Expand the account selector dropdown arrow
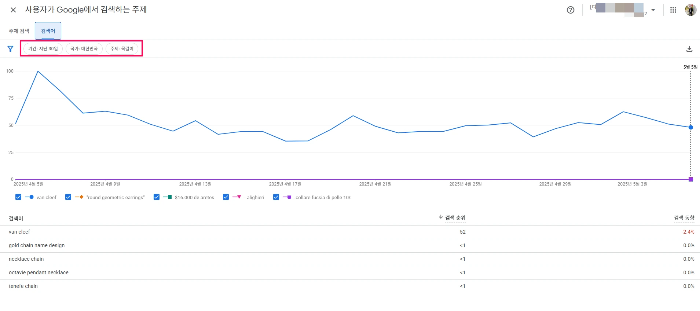 653,10
